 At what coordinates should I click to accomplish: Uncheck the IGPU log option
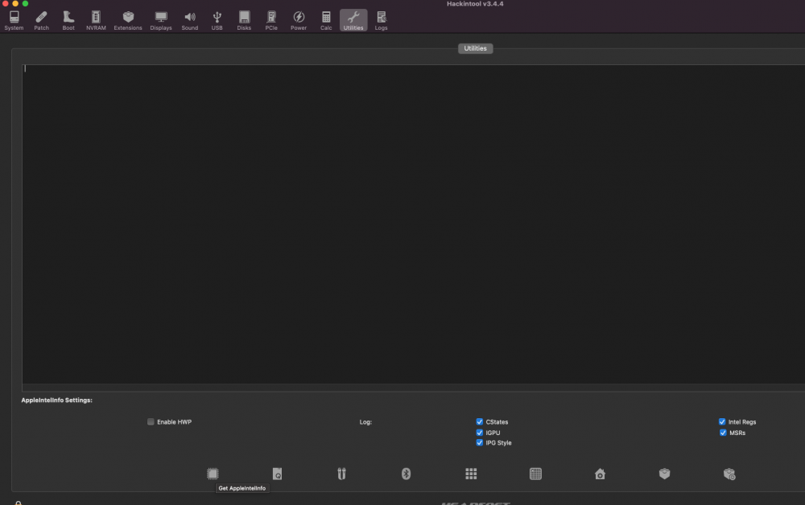click(480, 433)
